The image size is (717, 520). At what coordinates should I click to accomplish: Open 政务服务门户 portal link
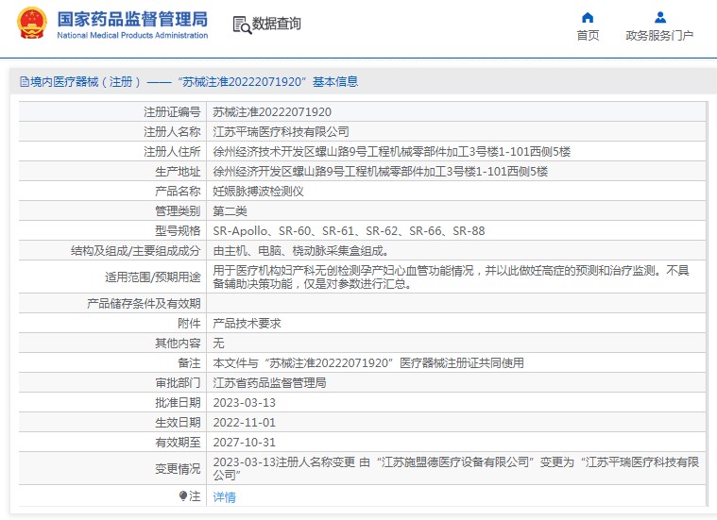point(659,35)
